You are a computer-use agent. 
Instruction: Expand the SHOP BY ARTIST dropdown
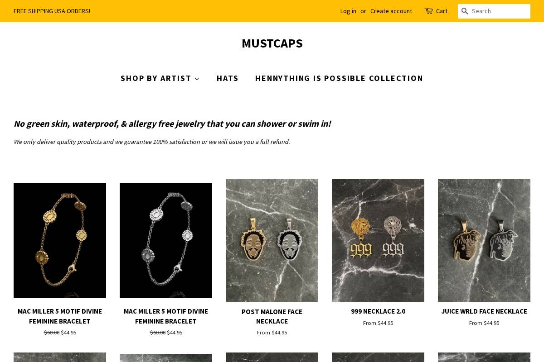coord(156,78)
